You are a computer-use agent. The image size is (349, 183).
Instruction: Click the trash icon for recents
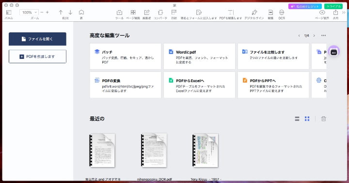[x=324, y=119]
